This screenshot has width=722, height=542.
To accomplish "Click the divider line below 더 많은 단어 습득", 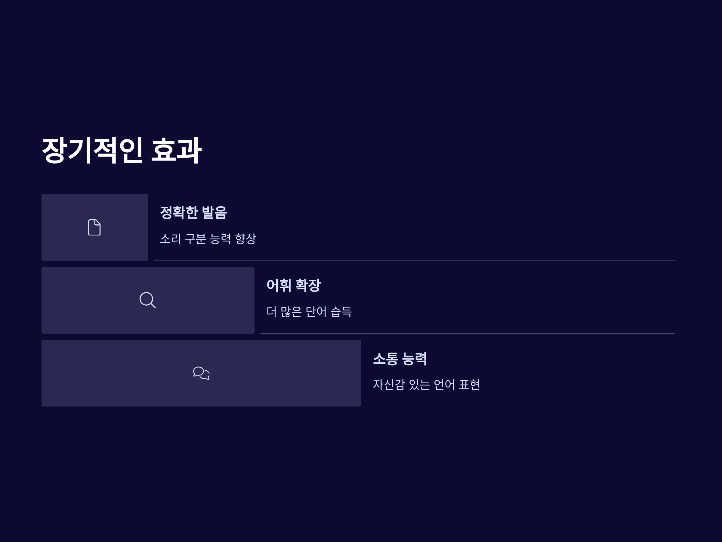I will [468, 334].
